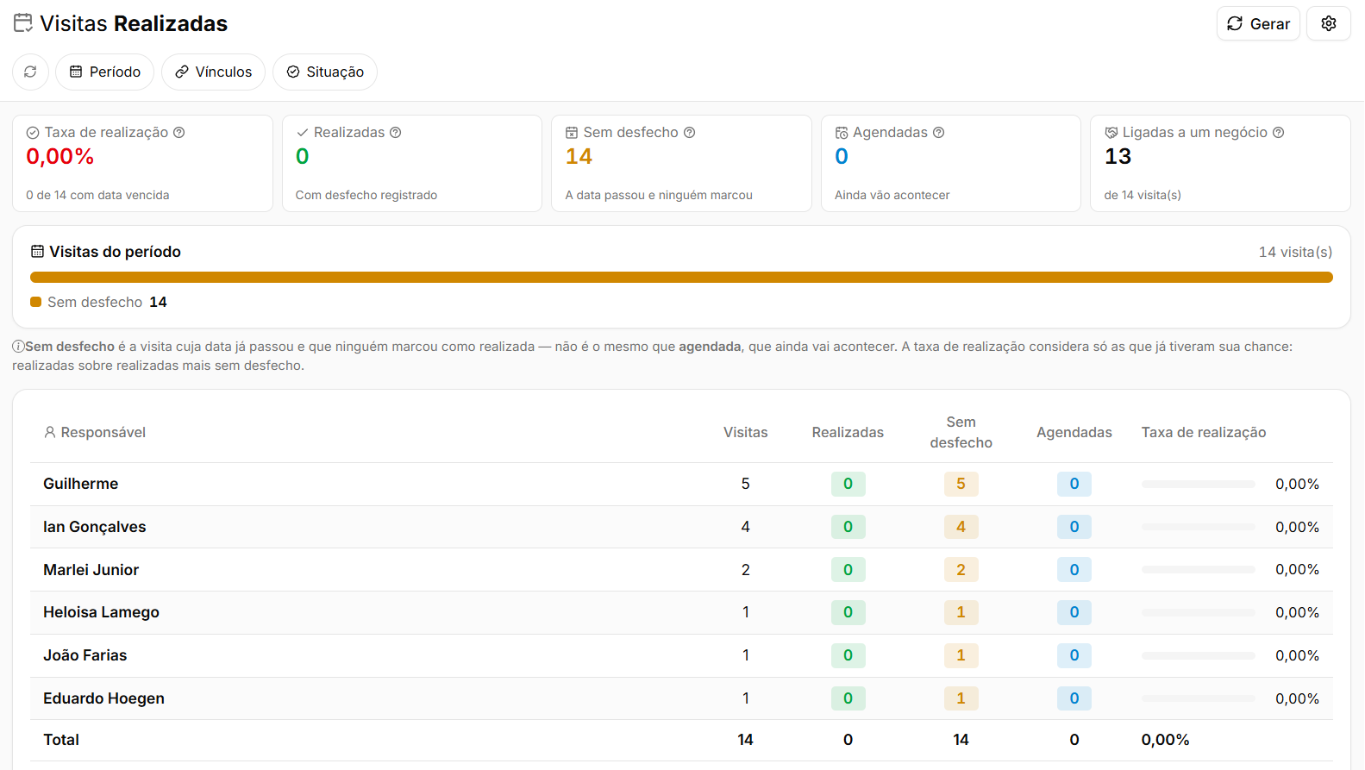This screenshot has height=770, width=1365.
Task: Select the Ian Gonçalves row
Action: click(681, 527)
